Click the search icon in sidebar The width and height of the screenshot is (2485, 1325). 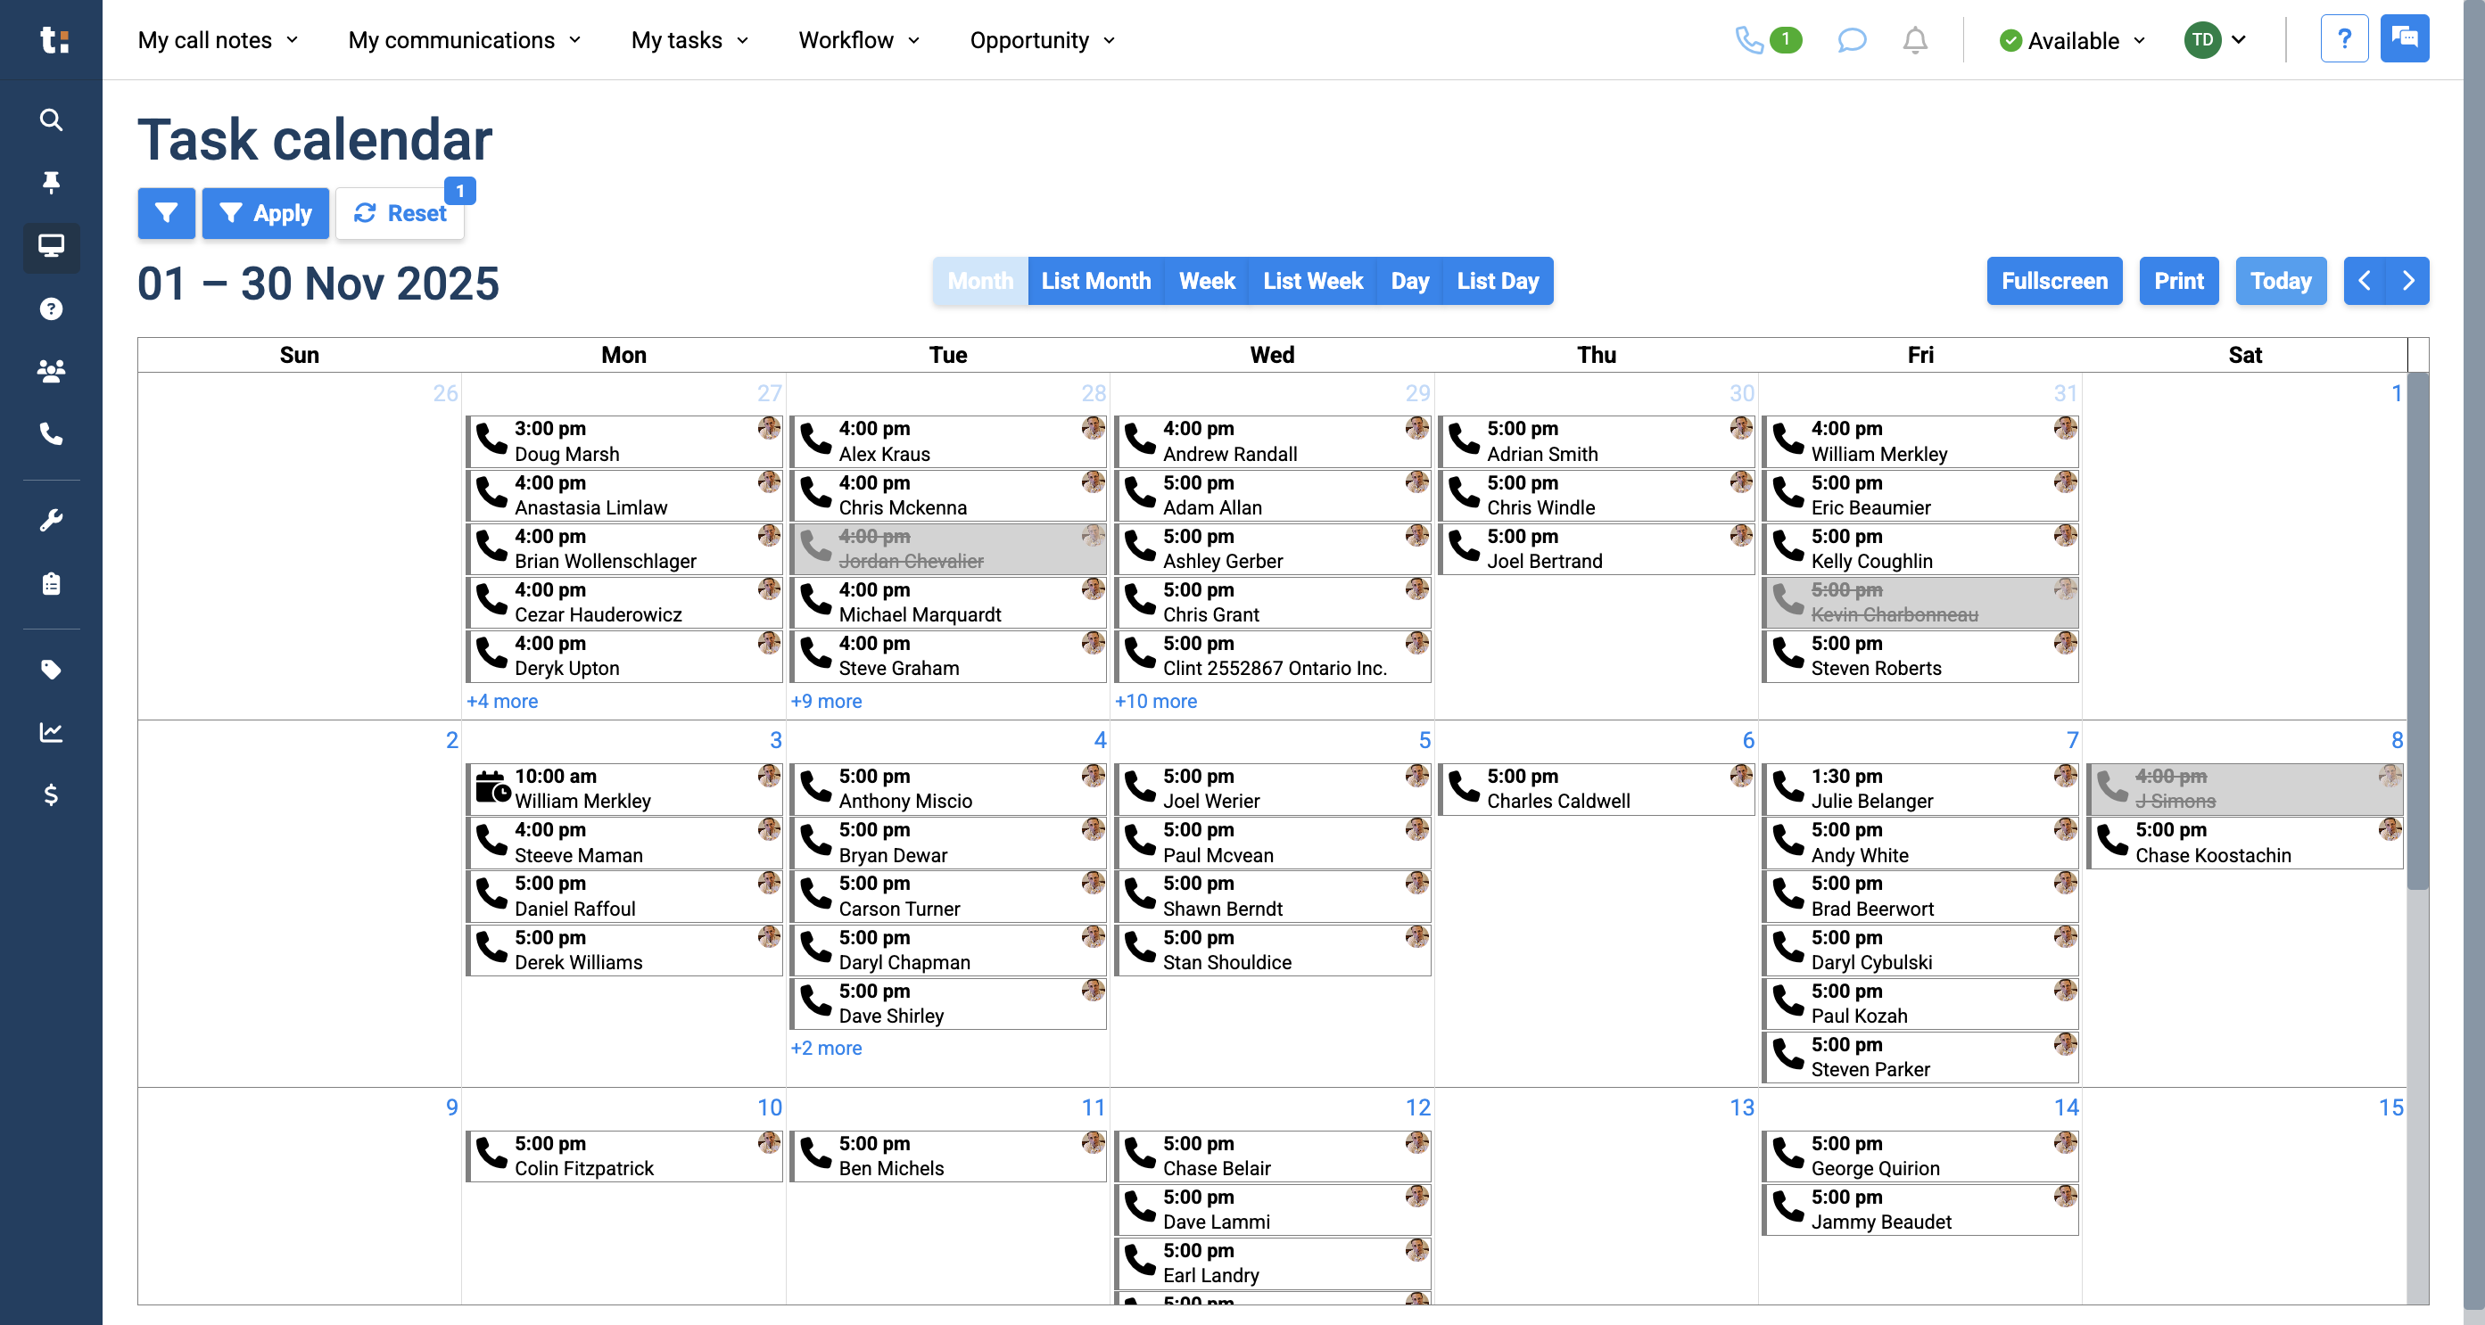[51, 119]
